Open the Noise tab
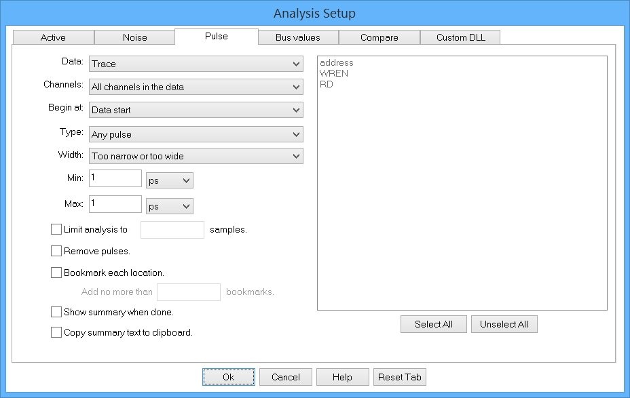This screenshot has height=398, width=630. click(134, 37)
